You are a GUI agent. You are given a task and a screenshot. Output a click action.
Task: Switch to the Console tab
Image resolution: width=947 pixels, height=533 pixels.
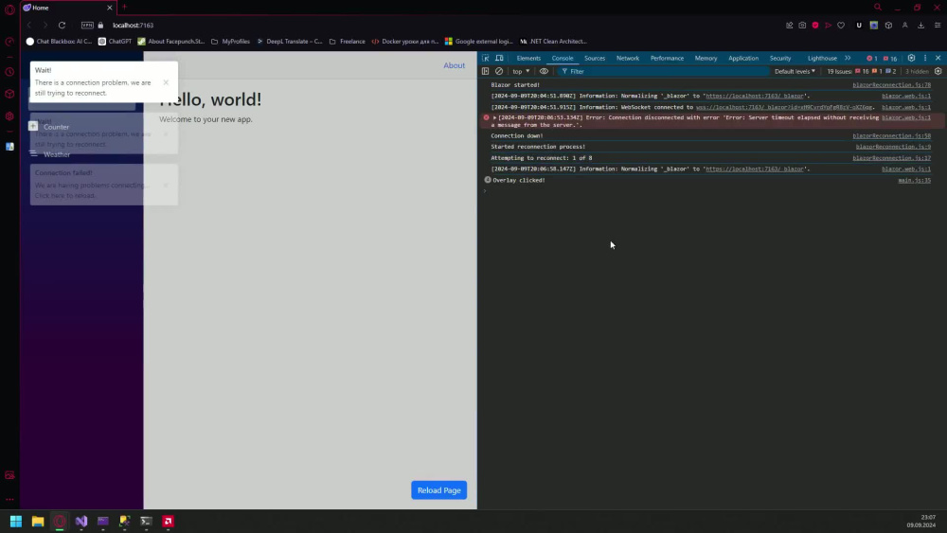tap(563, 58)
